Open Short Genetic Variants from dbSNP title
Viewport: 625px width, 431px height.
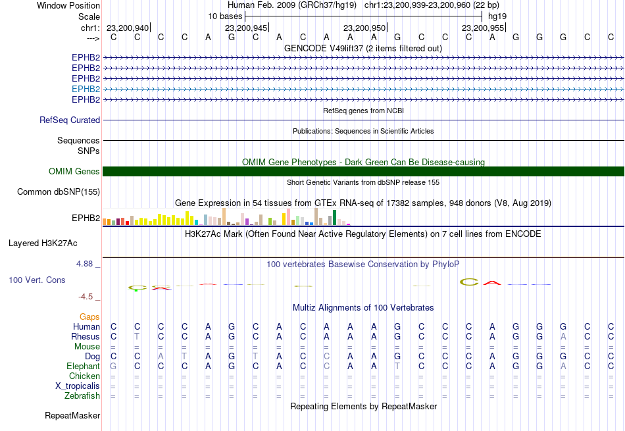click(x=363, y=182)
